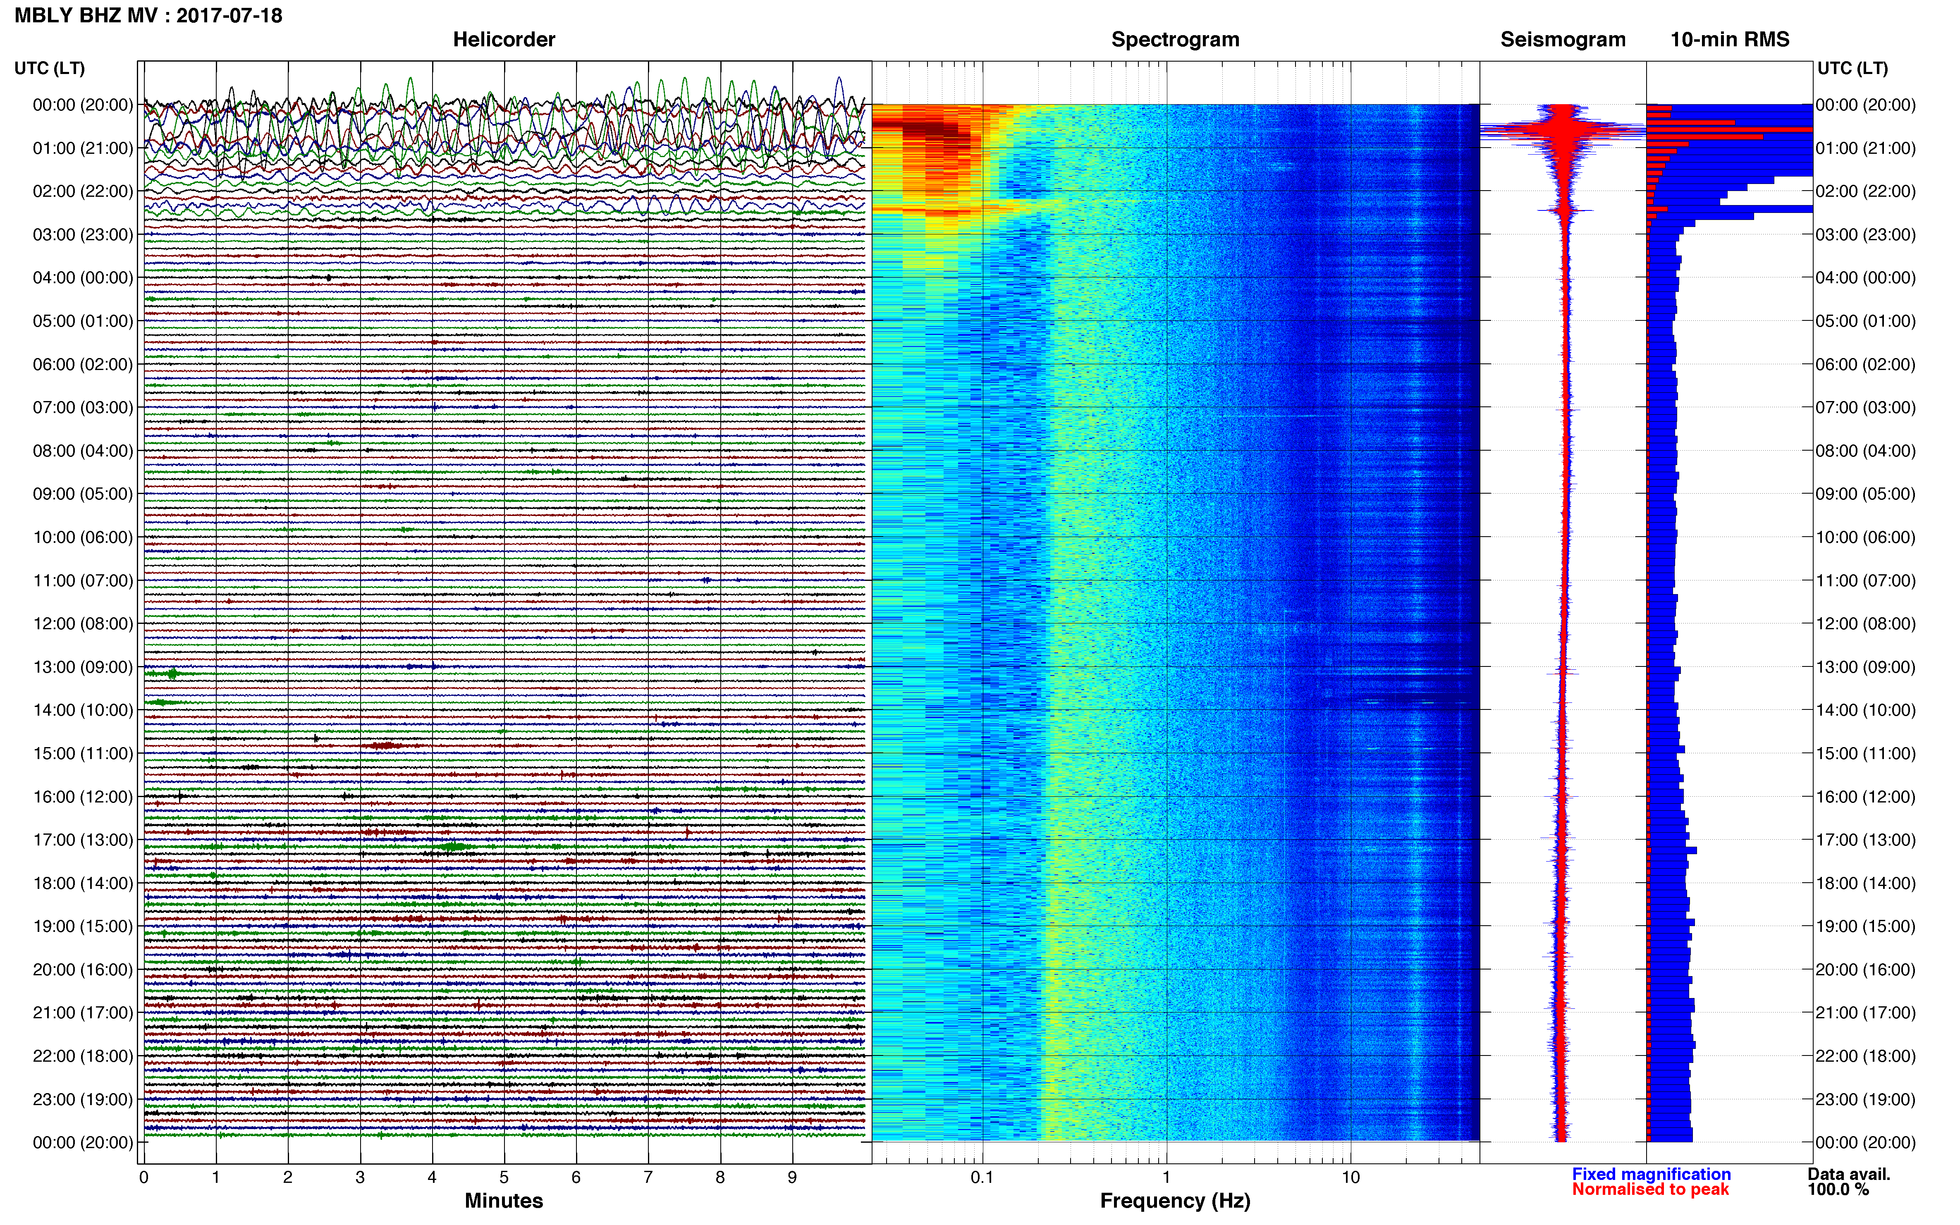1960x1225 pixels.
Task: Click the 'Helicorder' panel heading
Action: [504, 40]
